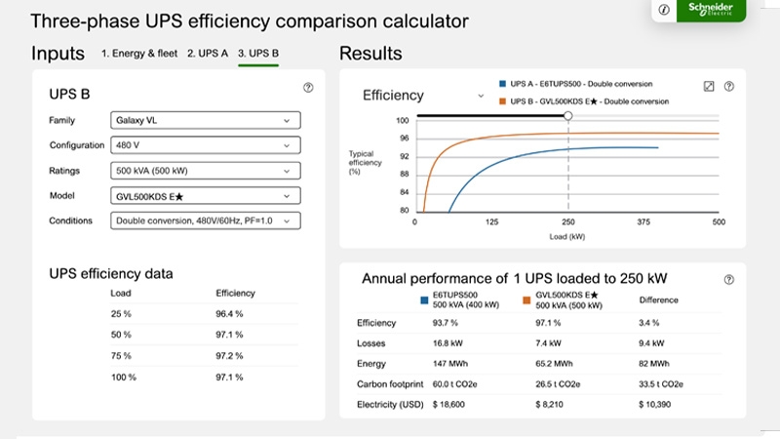Click the load slider handle at 250 kW
Viewport: 780px width, 439px height.
pos(568,116)
